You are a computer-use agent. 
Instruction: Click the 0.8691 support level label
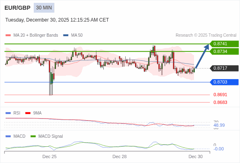220,95
